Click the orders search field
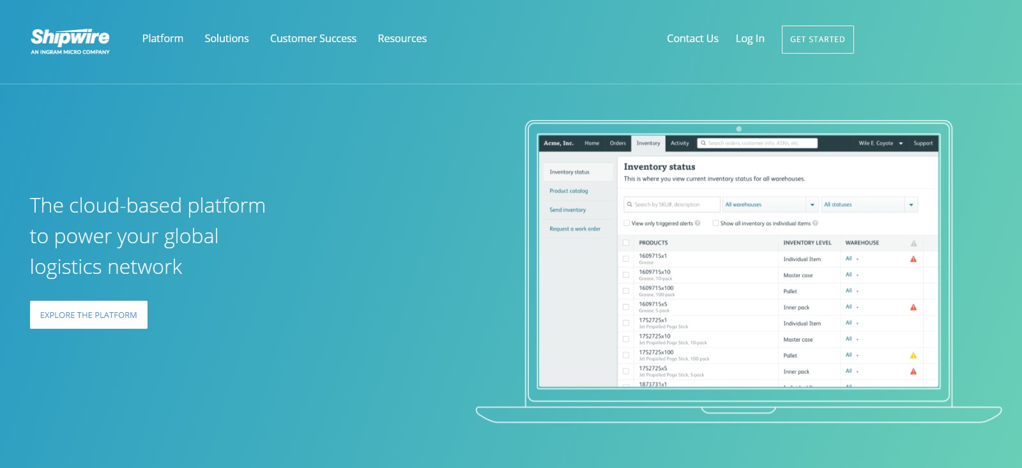This screenshot has height=468, width=1022. point(758,143)
